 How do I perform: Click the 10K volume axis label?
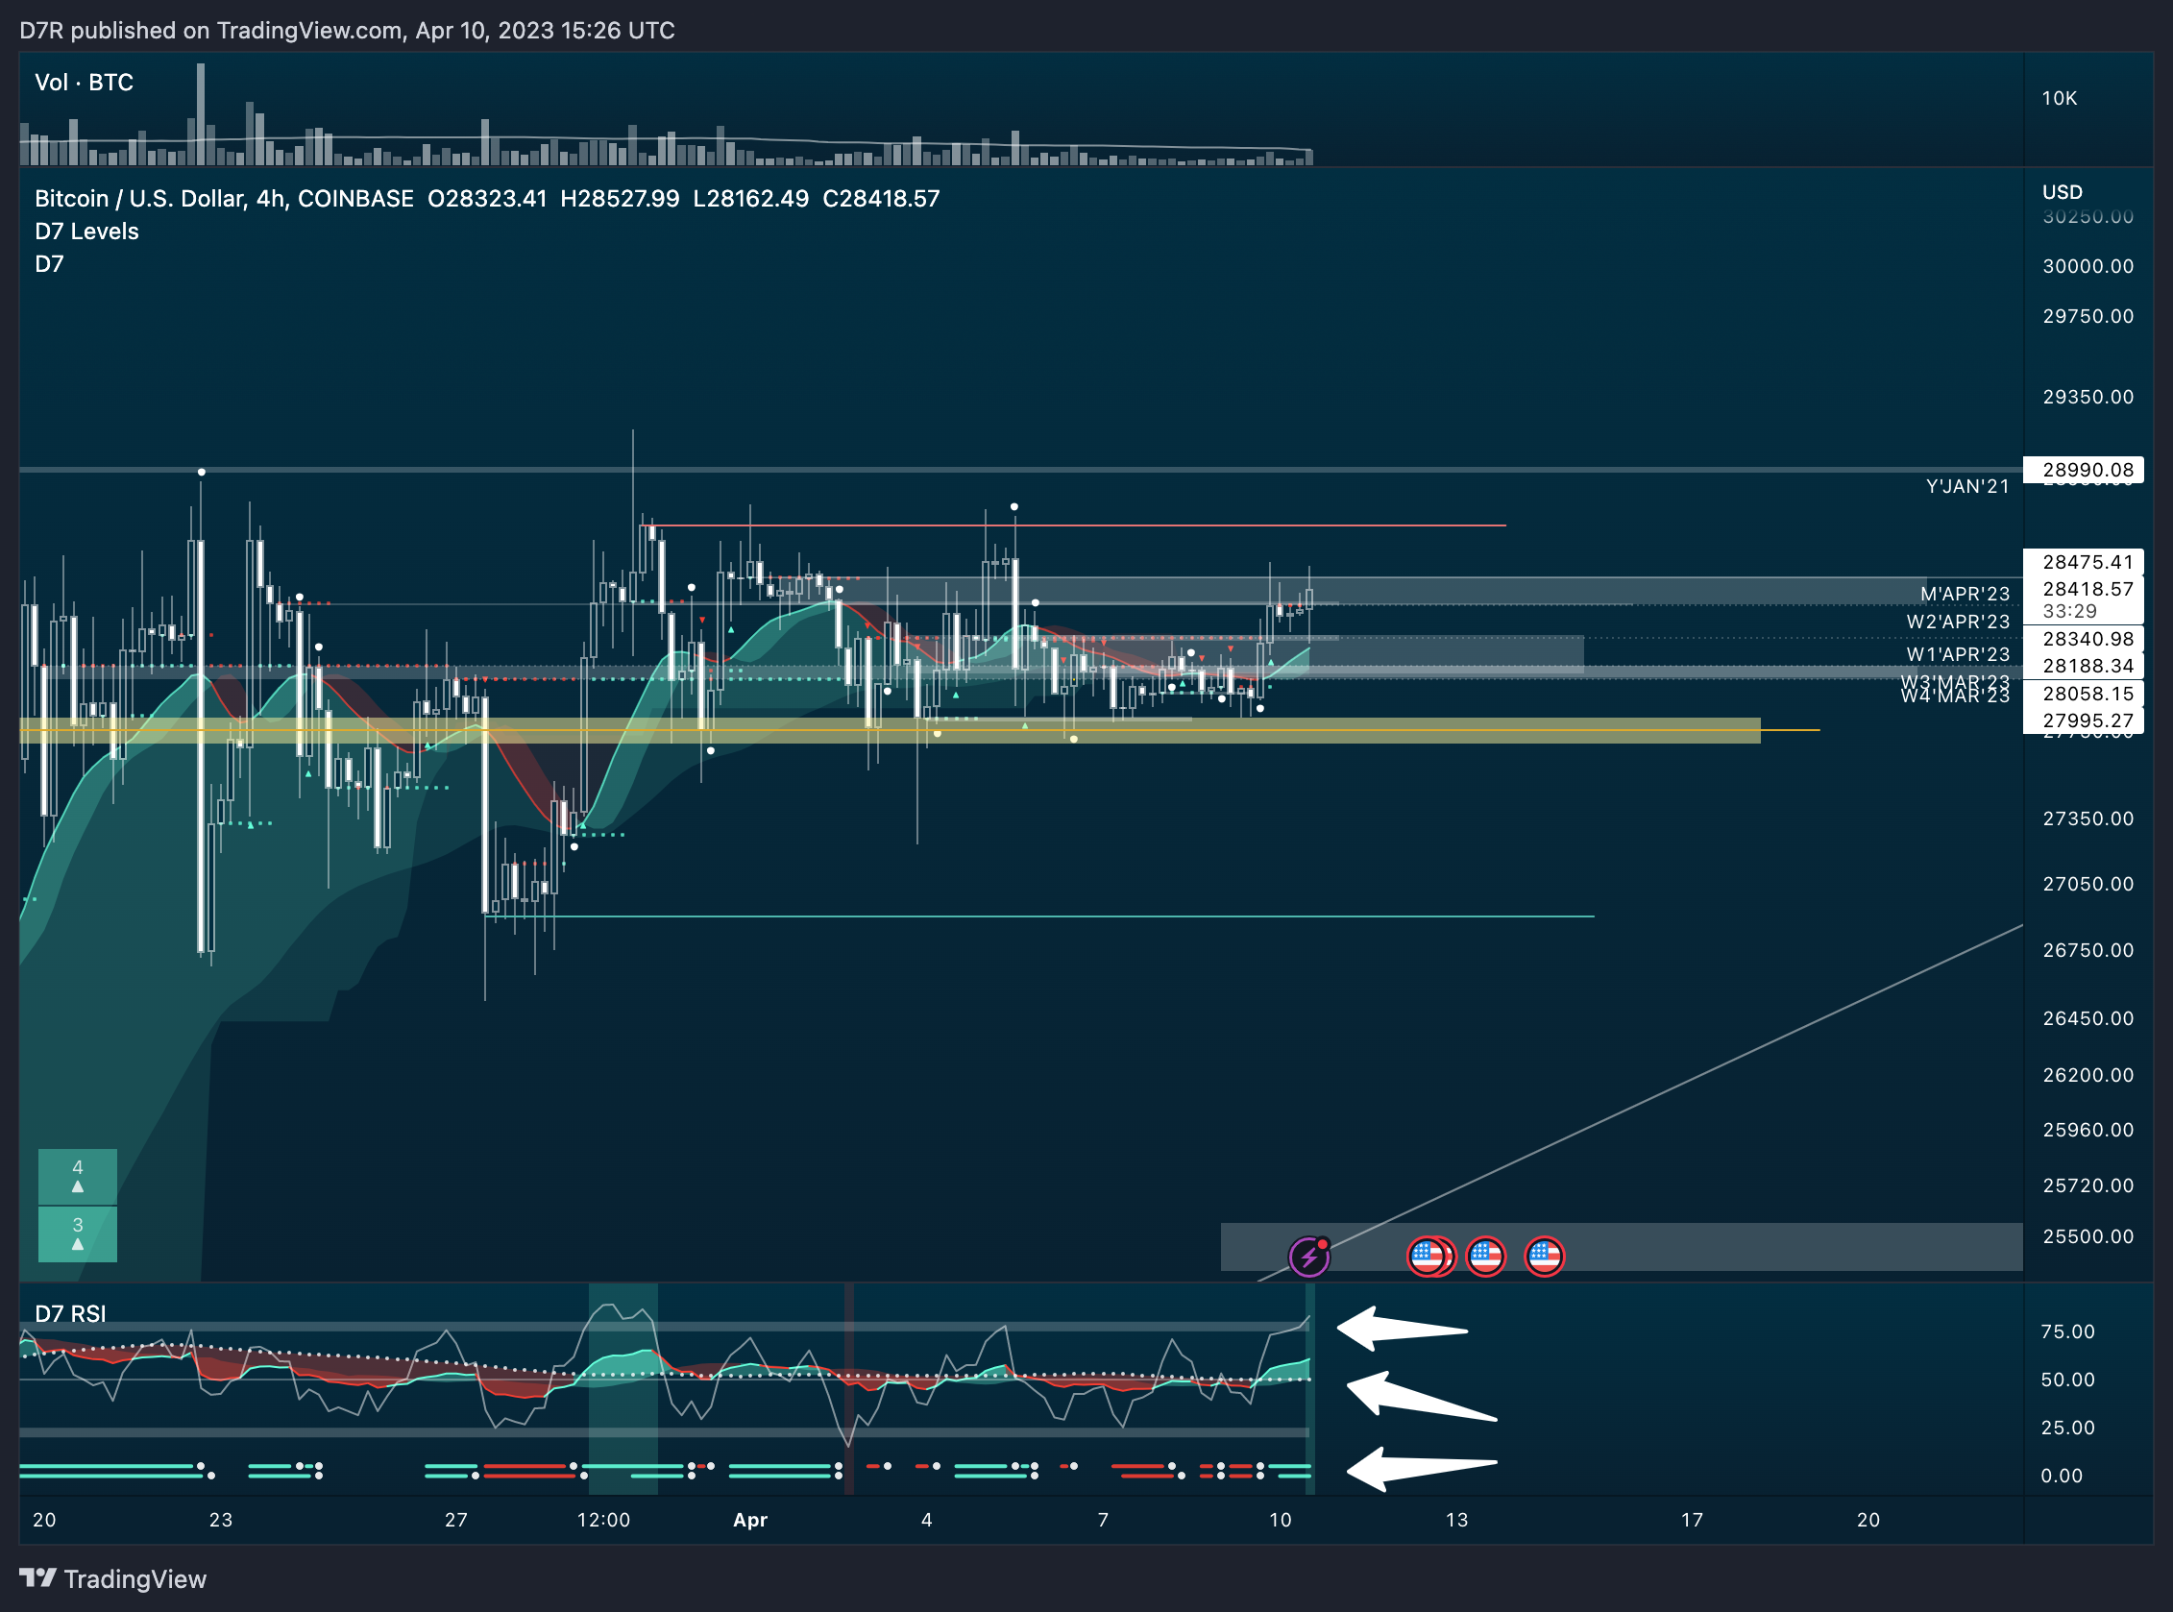tap(2059, 99)
